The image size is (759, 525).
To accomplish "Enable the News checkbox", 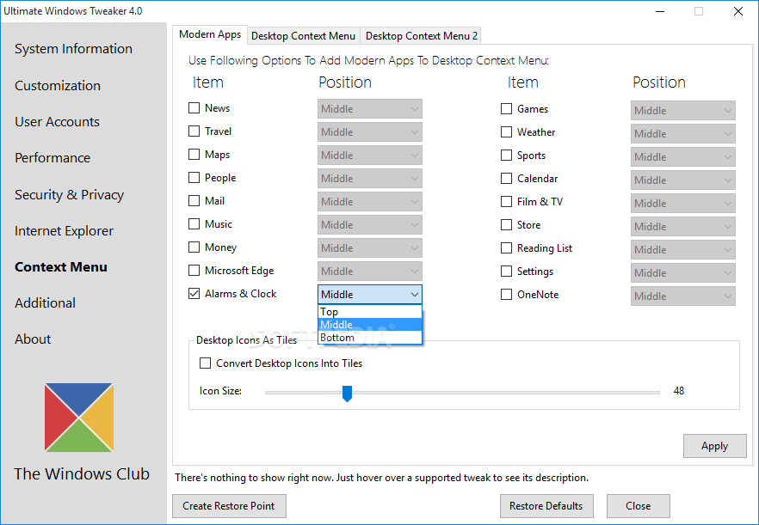I will coord(194,107).
